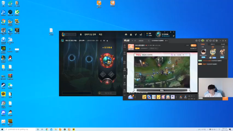Screen dimensions: 233x131
Task: Open the Huya shirt skin icon
Action: click(210, 40)
